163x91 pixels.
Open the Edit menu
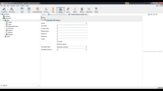[5, 6]
